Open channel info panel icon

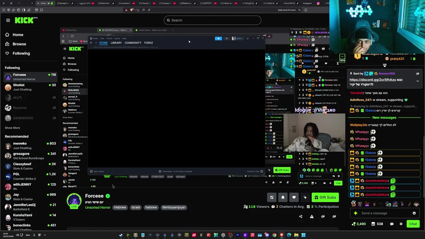coord(272,198)
